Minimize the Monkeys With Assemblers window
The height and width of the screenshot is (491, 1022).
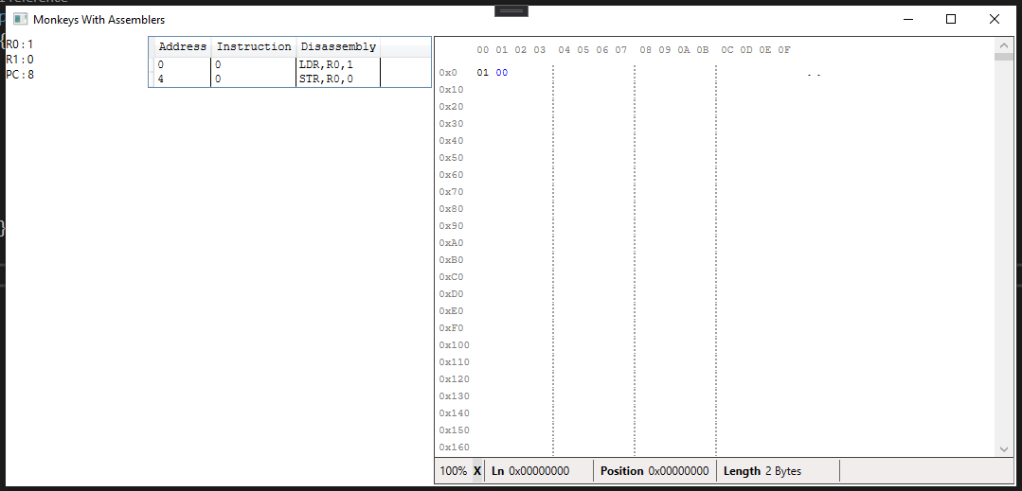(907, 19)
